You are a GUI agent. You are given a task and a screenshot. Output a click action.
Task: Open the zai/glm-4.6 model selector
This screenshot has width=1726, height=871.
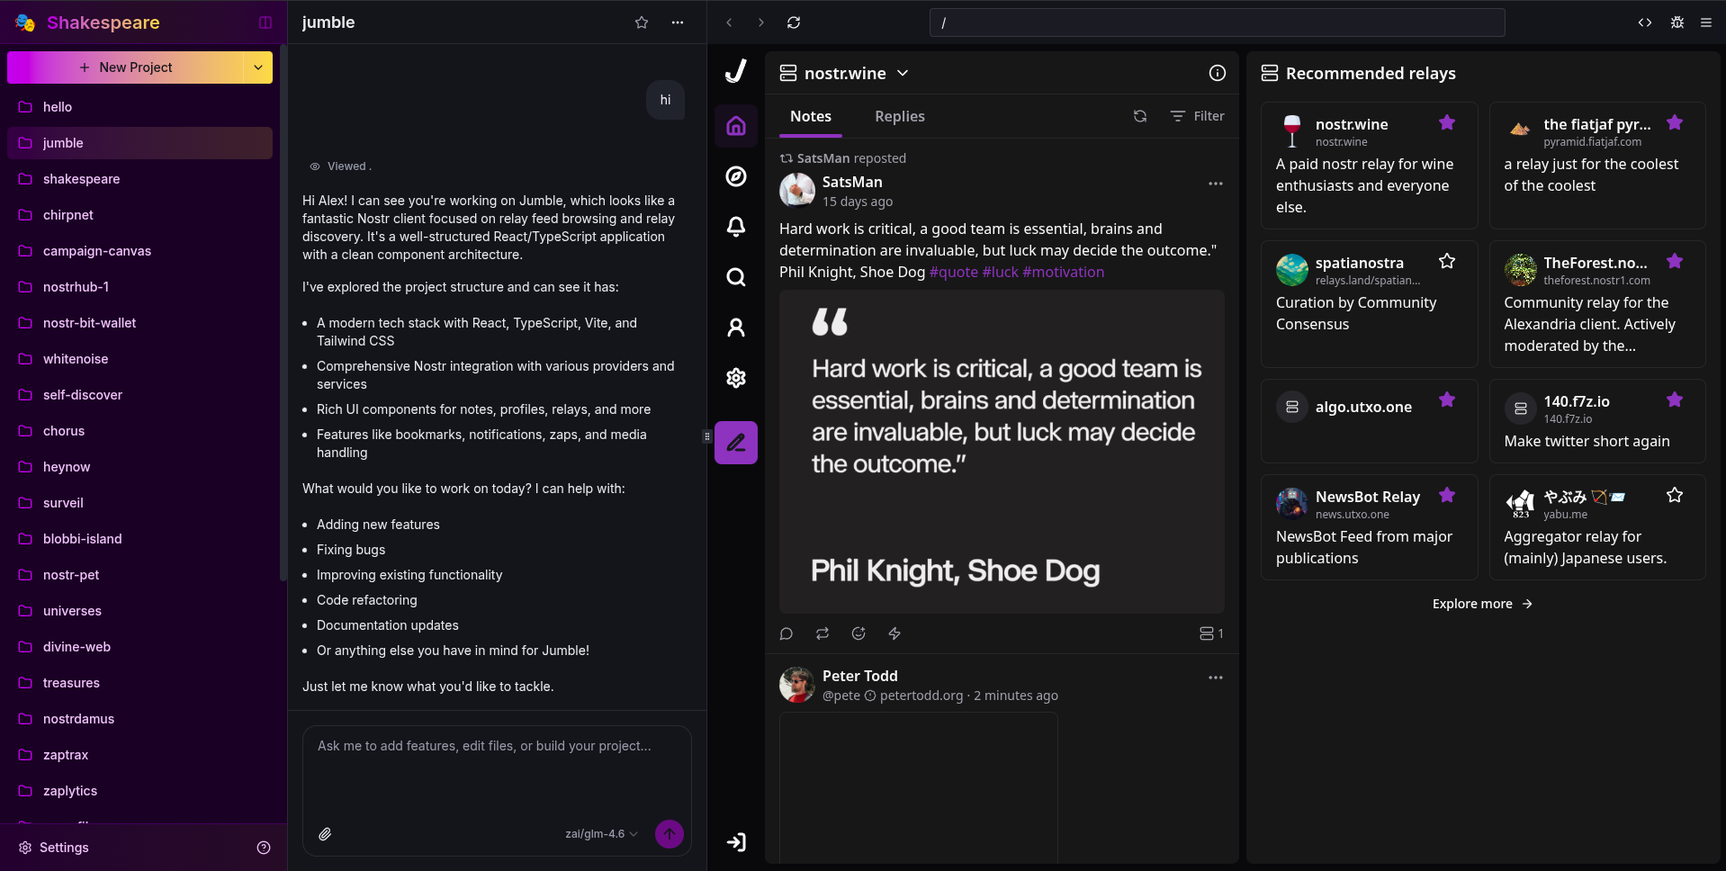pyautogui.click(x=600, y=834)
